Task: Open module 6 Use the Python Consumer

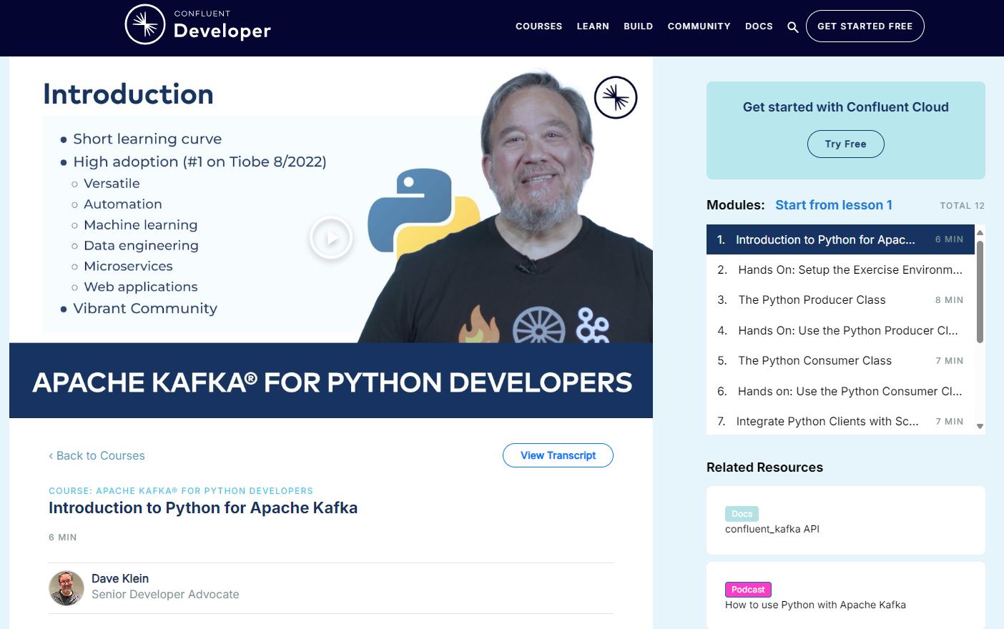Action: click(x=840, y=391)
